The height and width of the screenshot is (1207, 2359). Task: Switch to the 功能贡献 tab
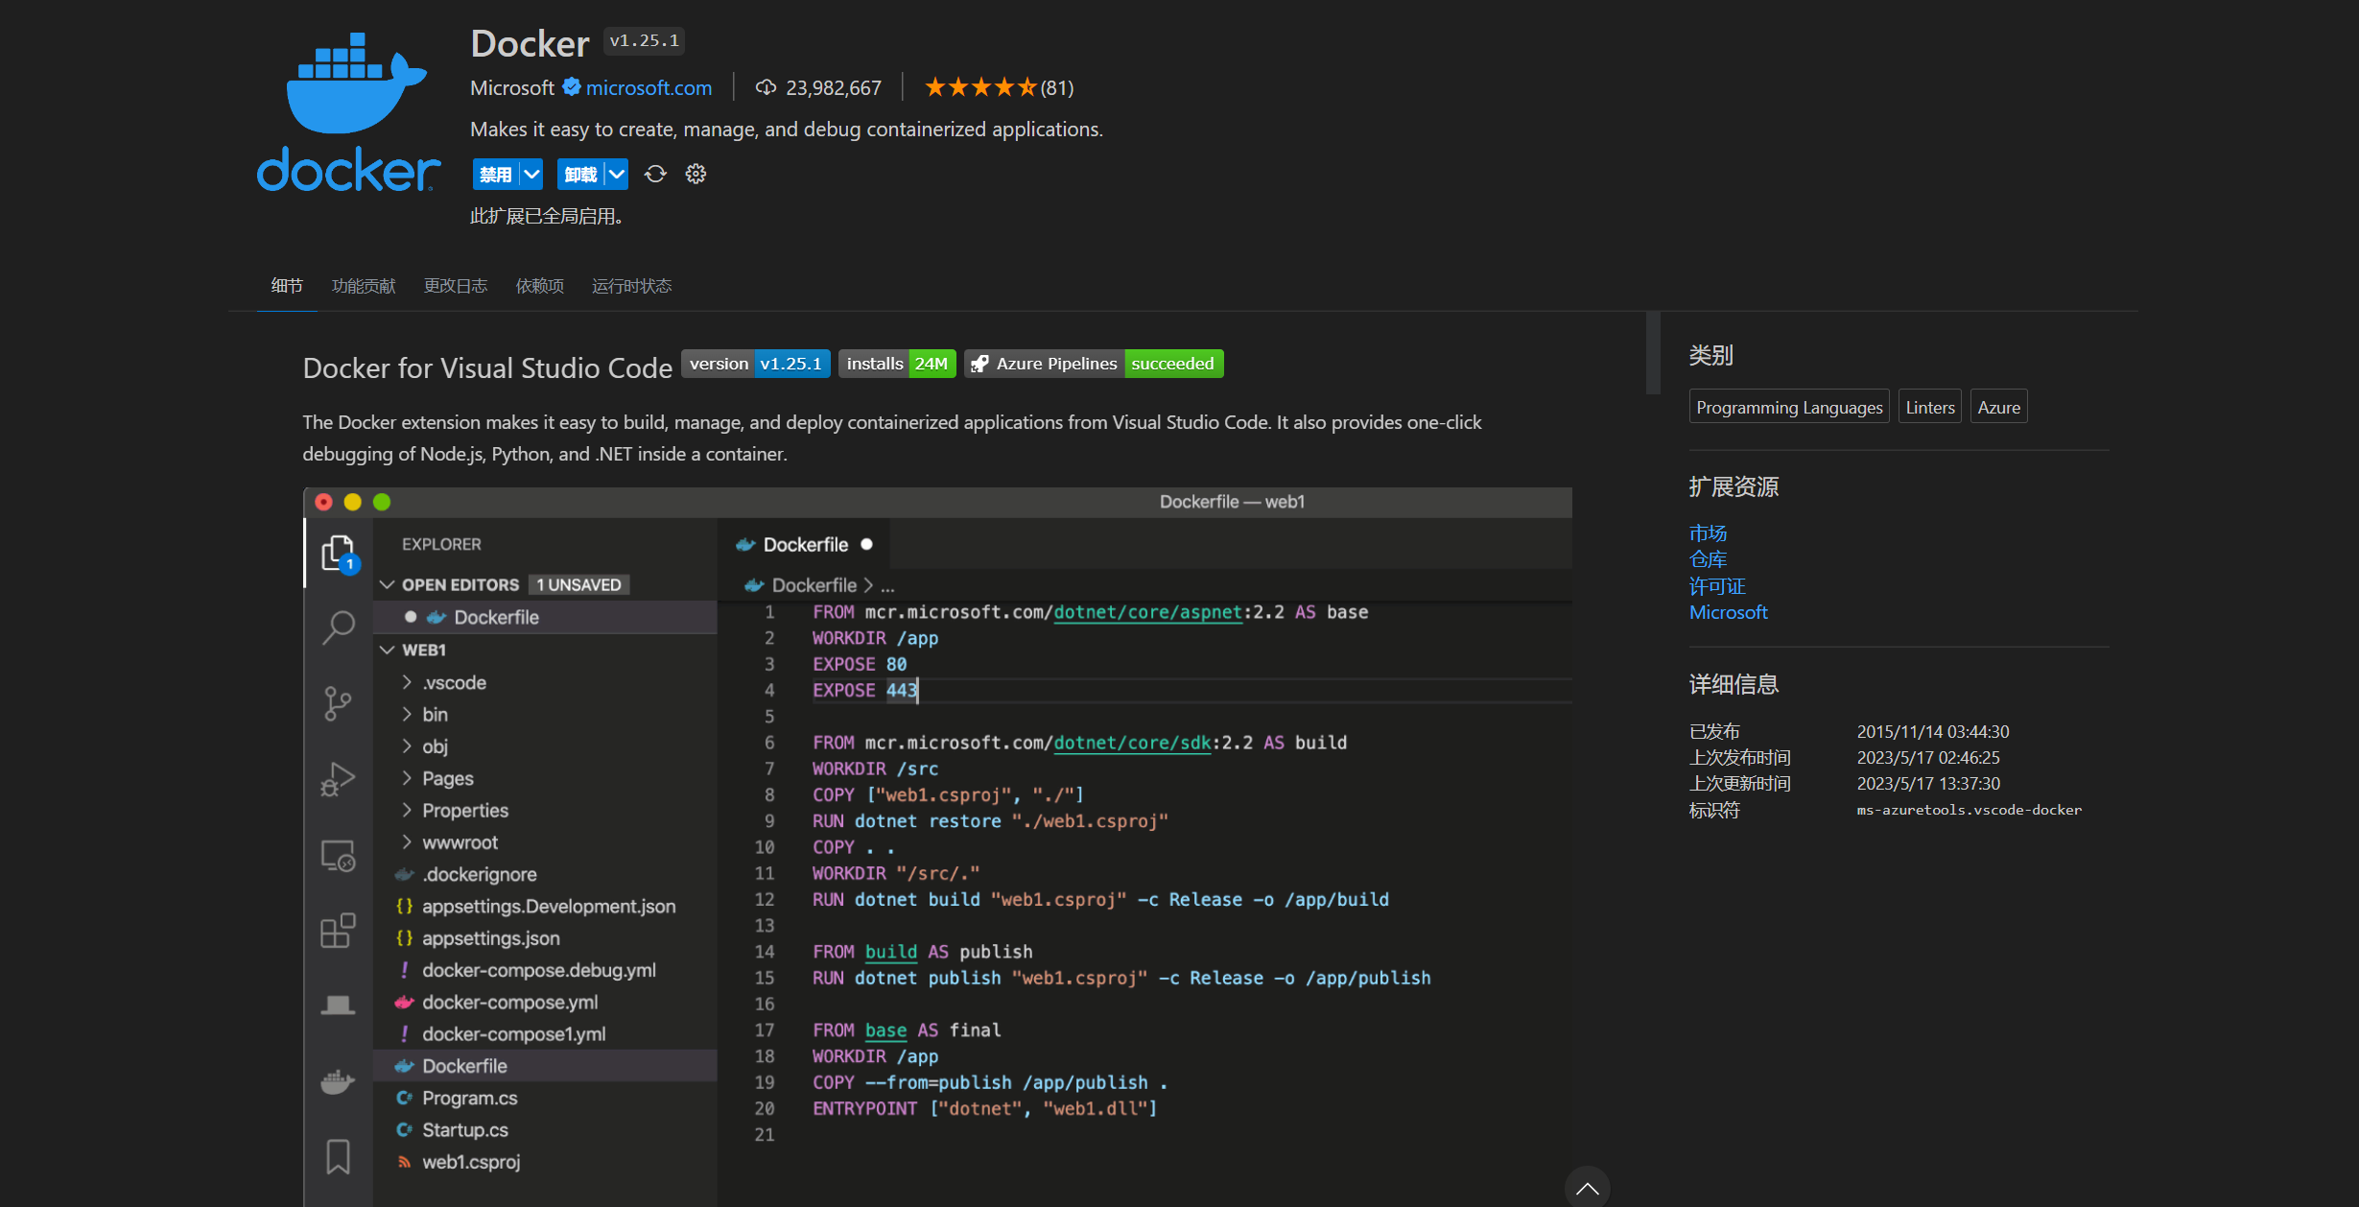tap(364, 286)
